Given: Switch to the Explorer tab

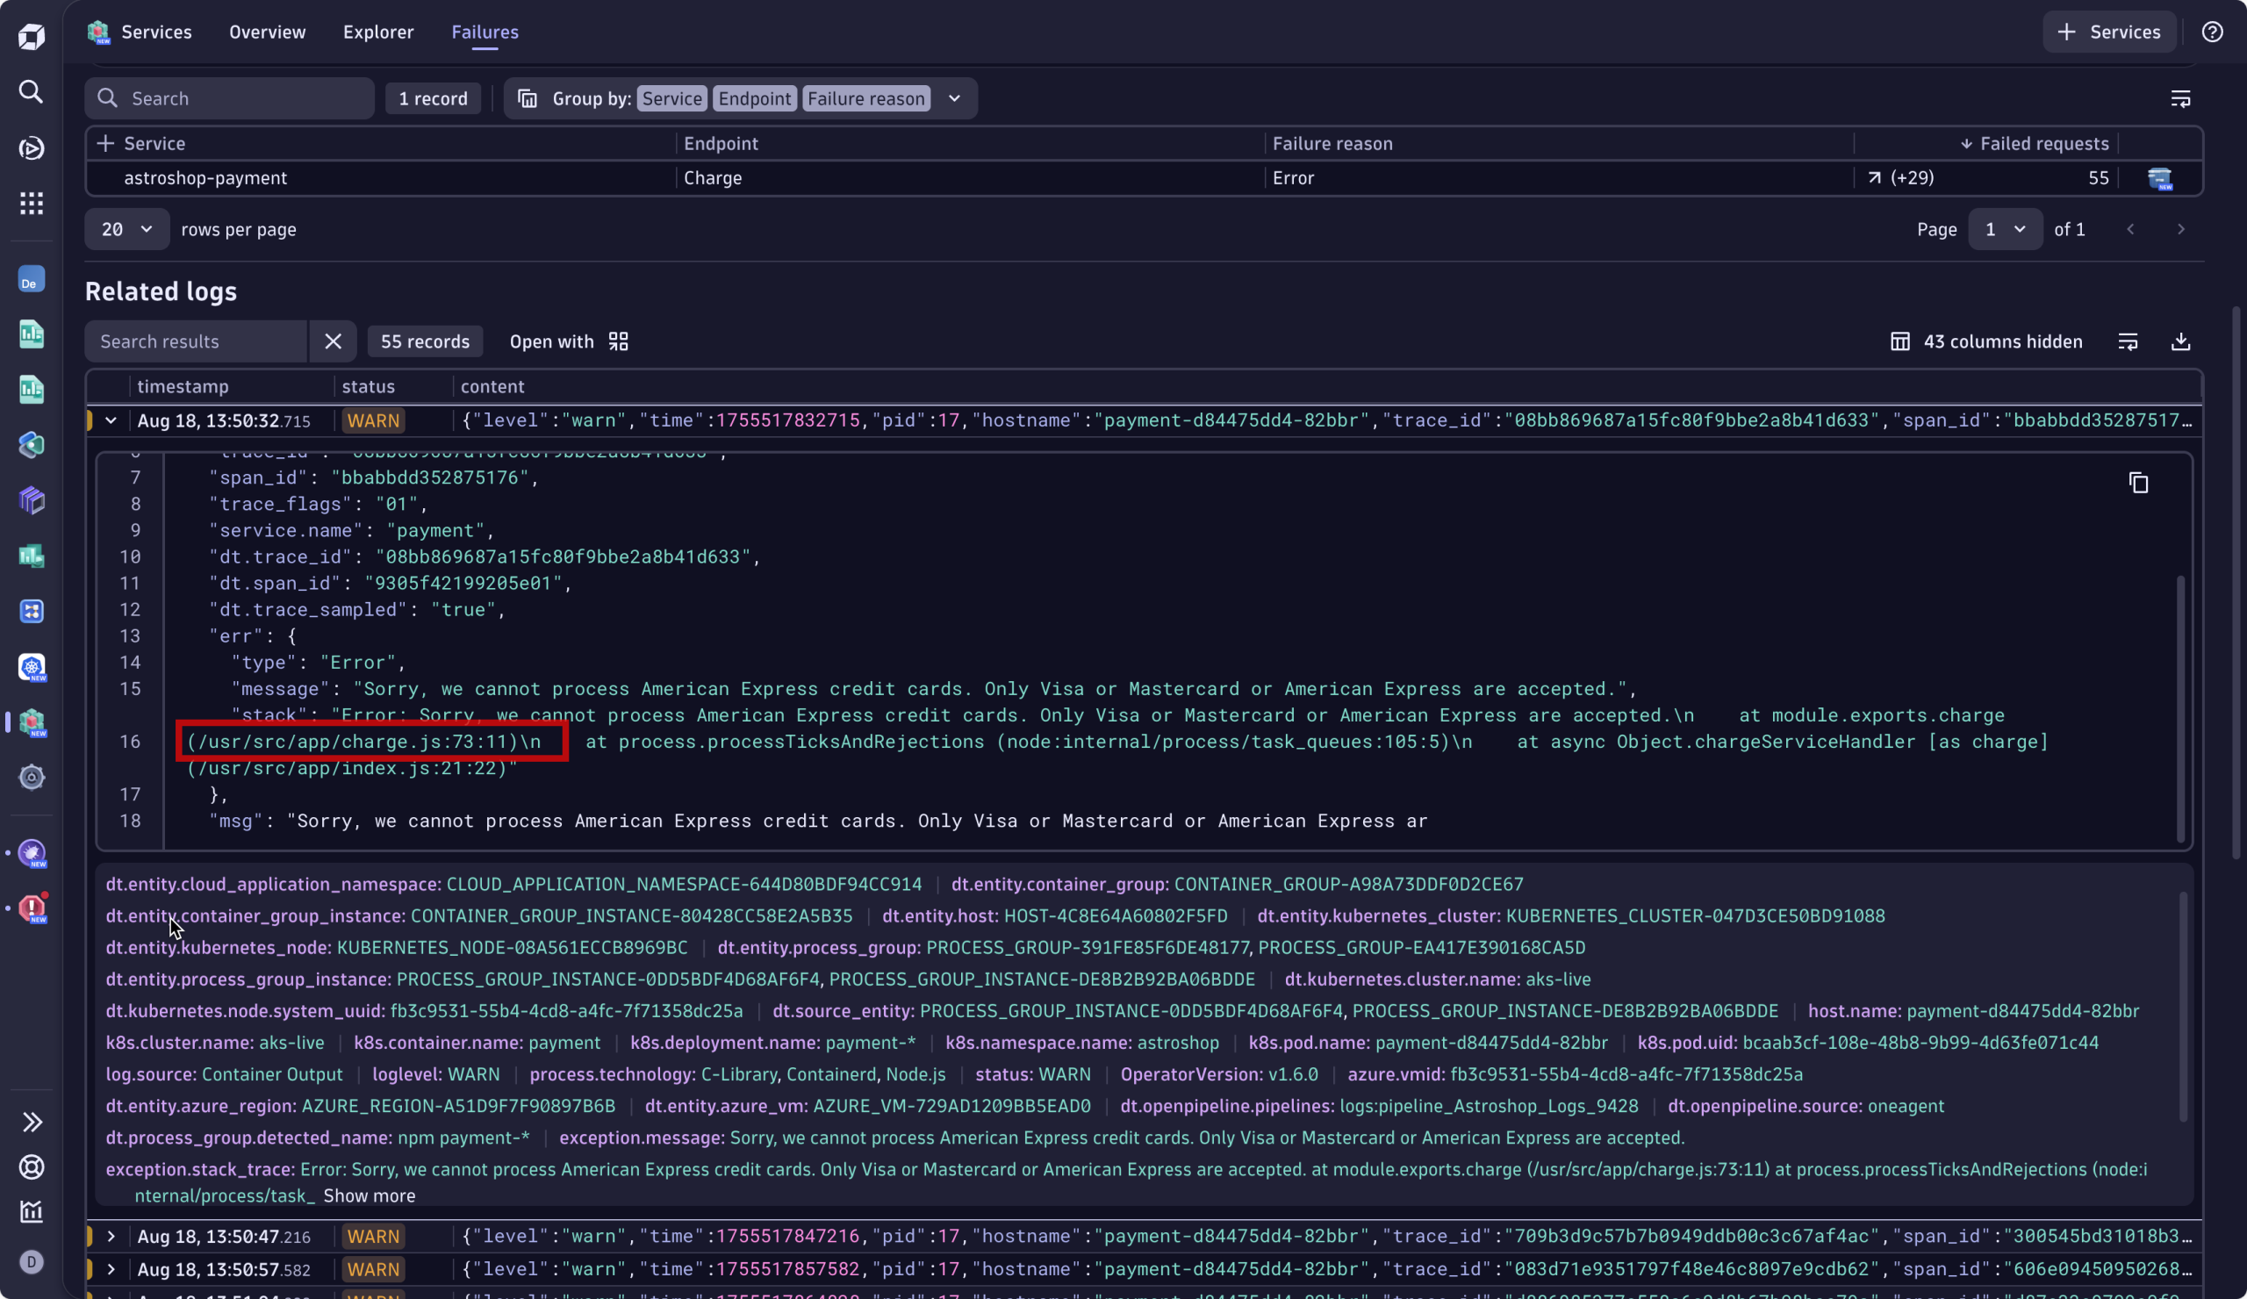Looking at the screenshot, I should pos(378,32).
